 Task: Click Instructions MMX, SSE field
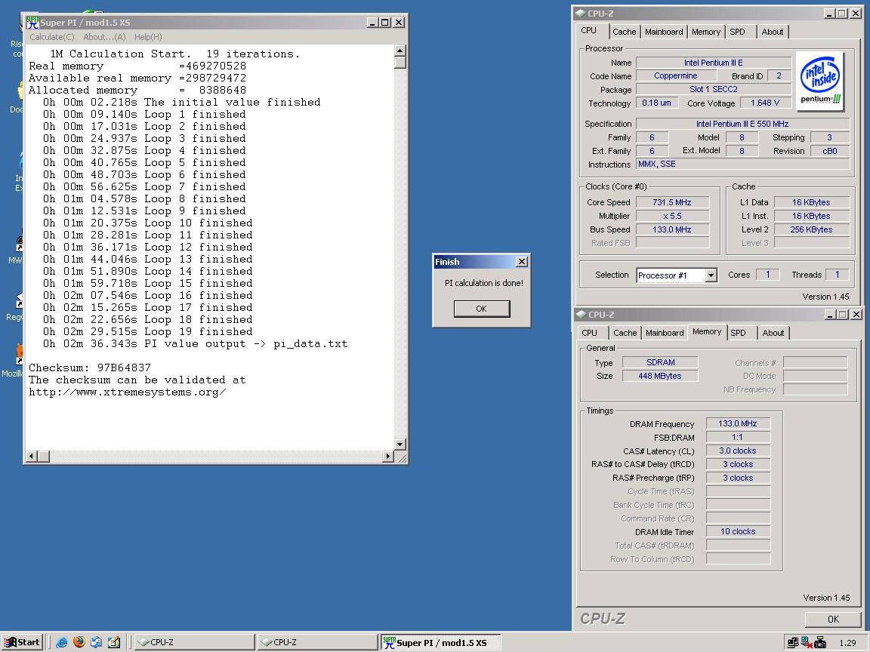742,164
